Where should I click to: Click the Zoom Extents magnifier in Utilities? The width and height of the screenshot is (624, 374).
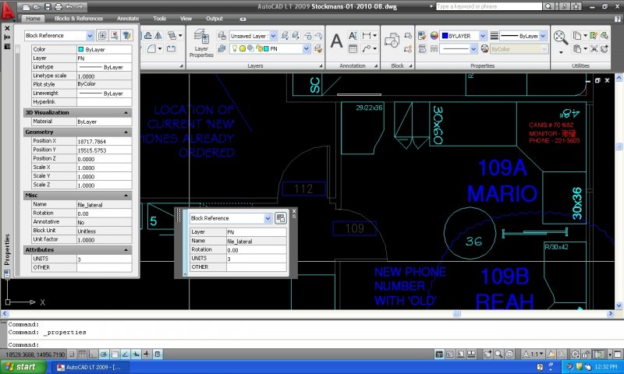(x=560, y=37)
